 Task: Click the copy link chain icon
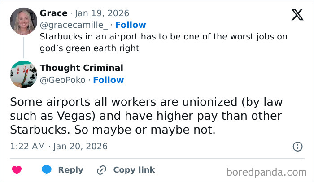coord(102,170)
